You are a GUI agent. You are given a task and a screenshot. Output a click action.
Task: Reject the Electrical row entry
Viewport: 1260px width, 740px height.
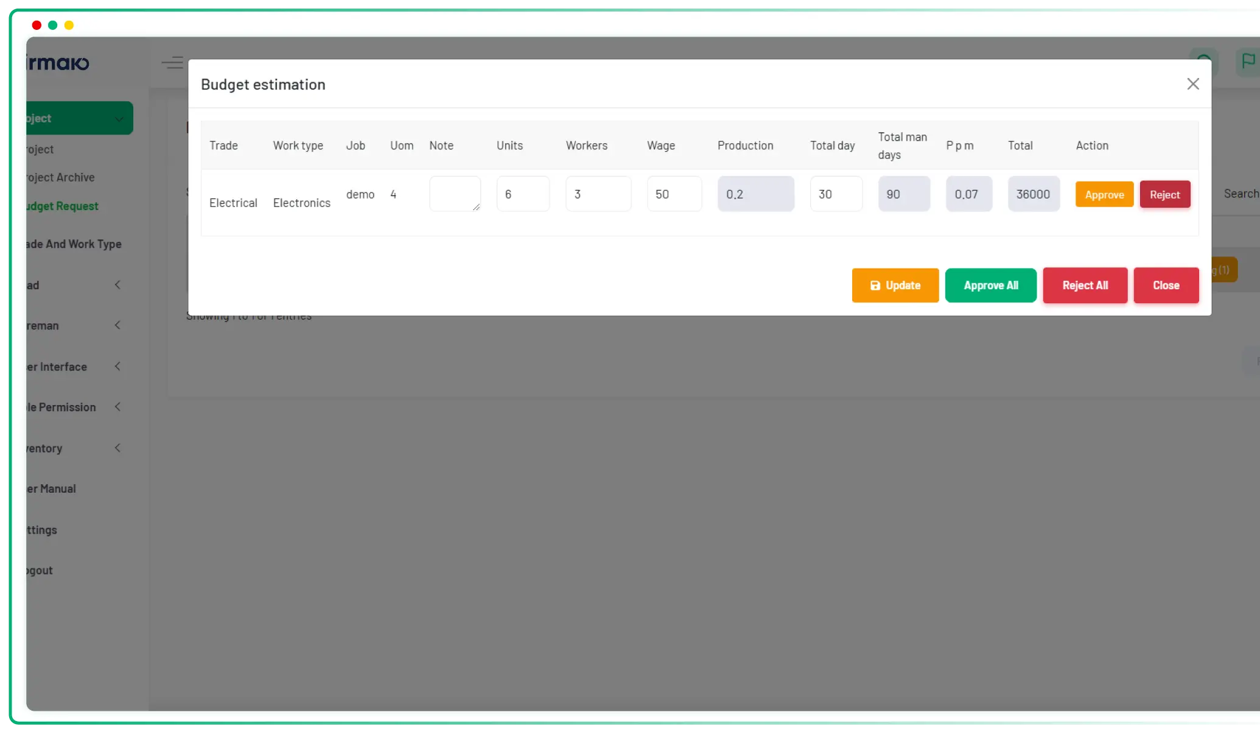tap(1164, 194)
